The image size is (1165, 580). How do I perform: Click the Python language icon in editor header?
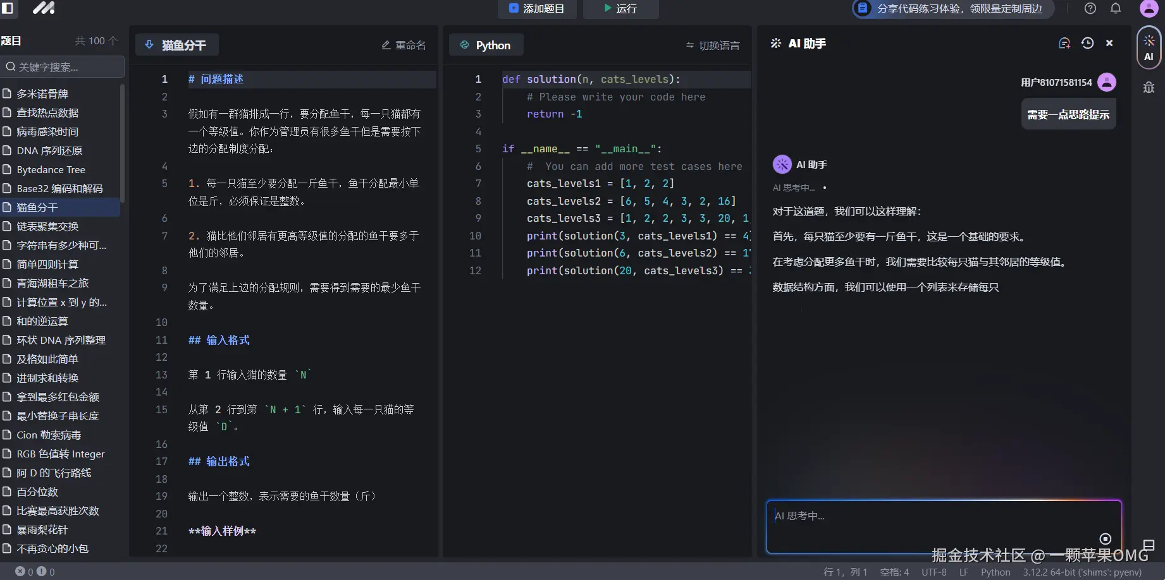click(x=464, y=45)
